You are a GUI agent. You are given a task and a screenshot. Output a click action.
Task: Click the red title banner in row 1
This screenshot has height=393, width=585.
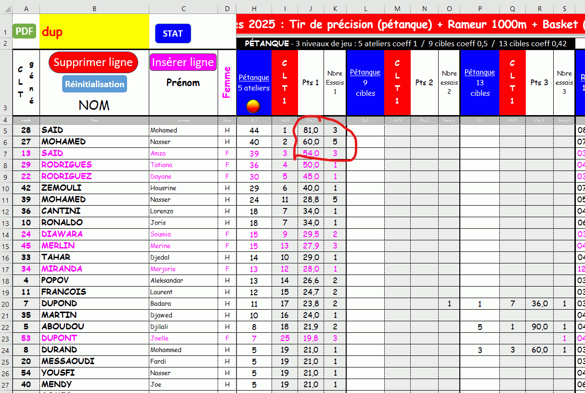[x=411, y=25]
